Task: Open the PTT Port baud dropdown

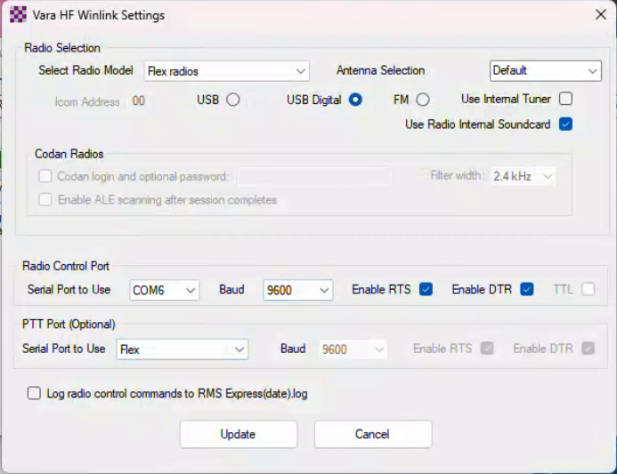Action: [x=353, y=349]
